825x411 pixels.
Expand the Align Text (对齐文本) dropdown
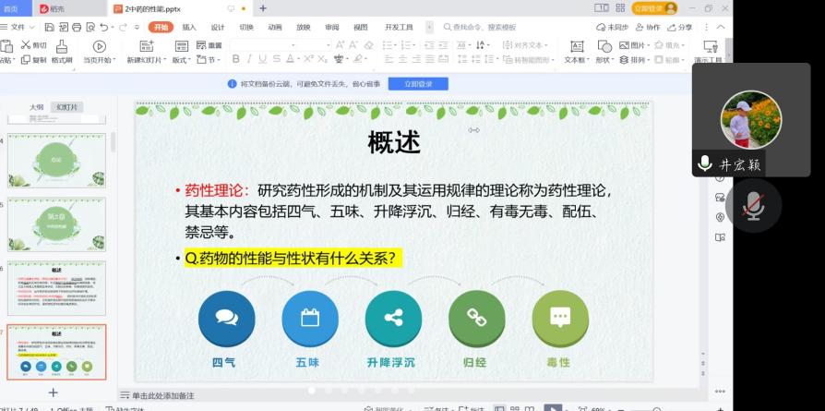pyautogui.click(x=524, y=44)
